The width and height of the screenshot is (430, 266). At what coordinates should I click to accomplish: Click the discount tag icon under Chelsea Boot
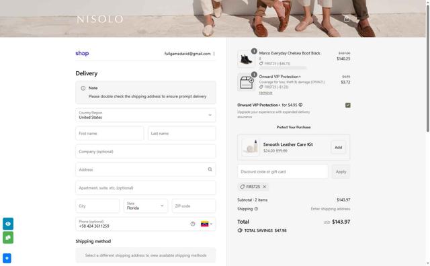[261, 64]
